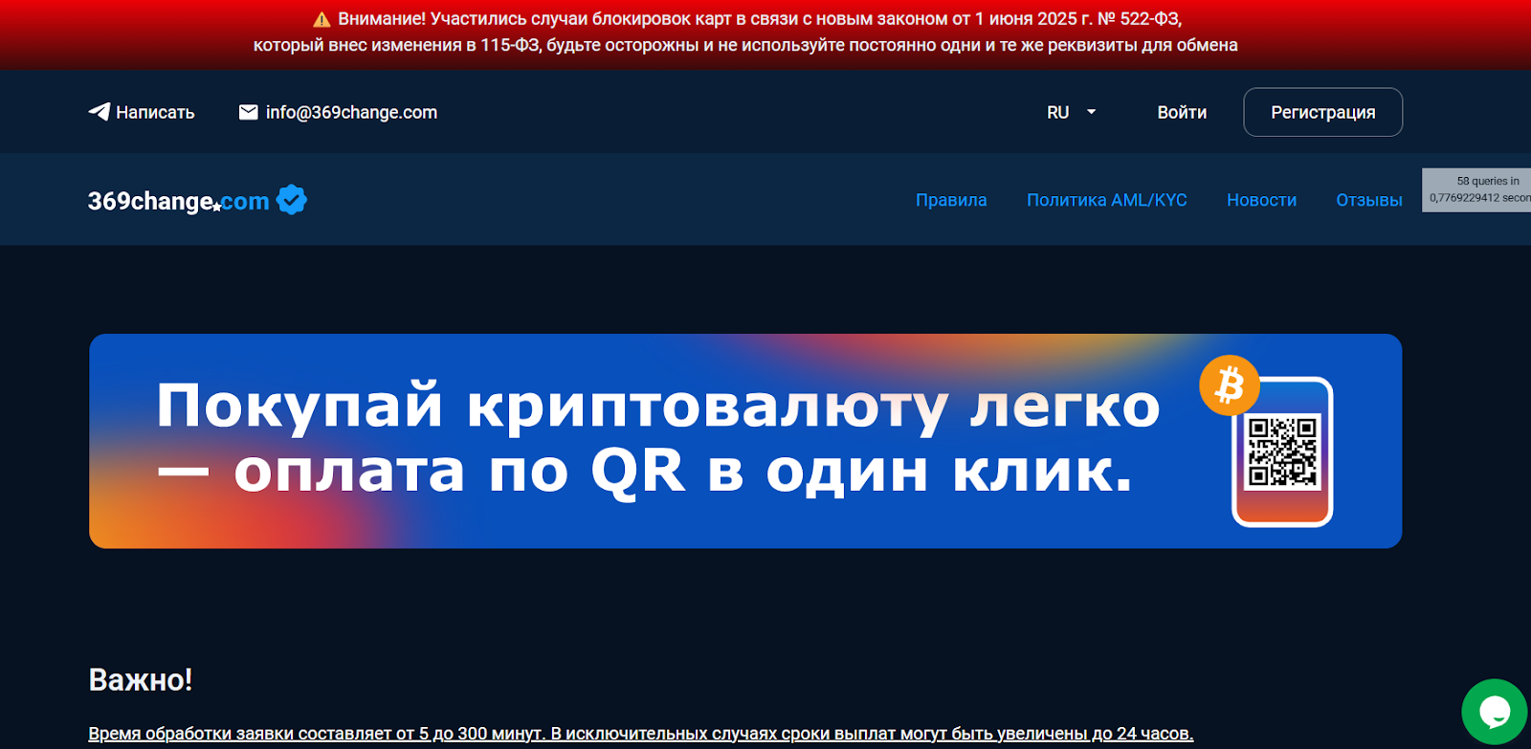Screen dimensions: 1531x749
Task: Expand the RU language dropdown
Action: click(1058, 112)
